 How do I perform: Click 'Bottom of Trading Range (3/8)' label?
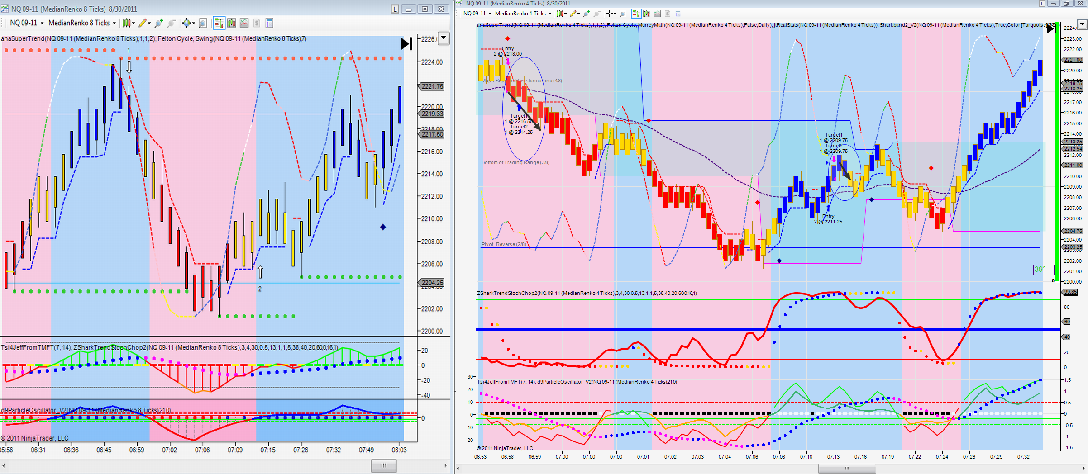tap(515, 162)
